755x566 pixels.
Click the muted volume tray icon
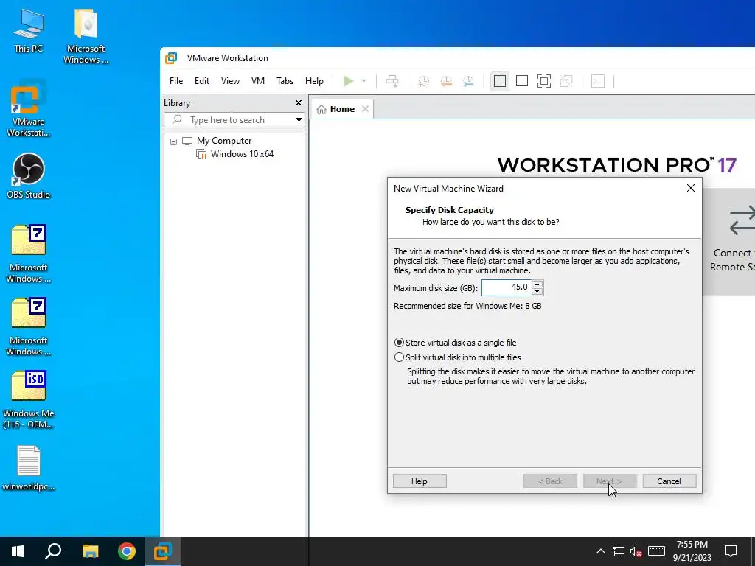636,551
